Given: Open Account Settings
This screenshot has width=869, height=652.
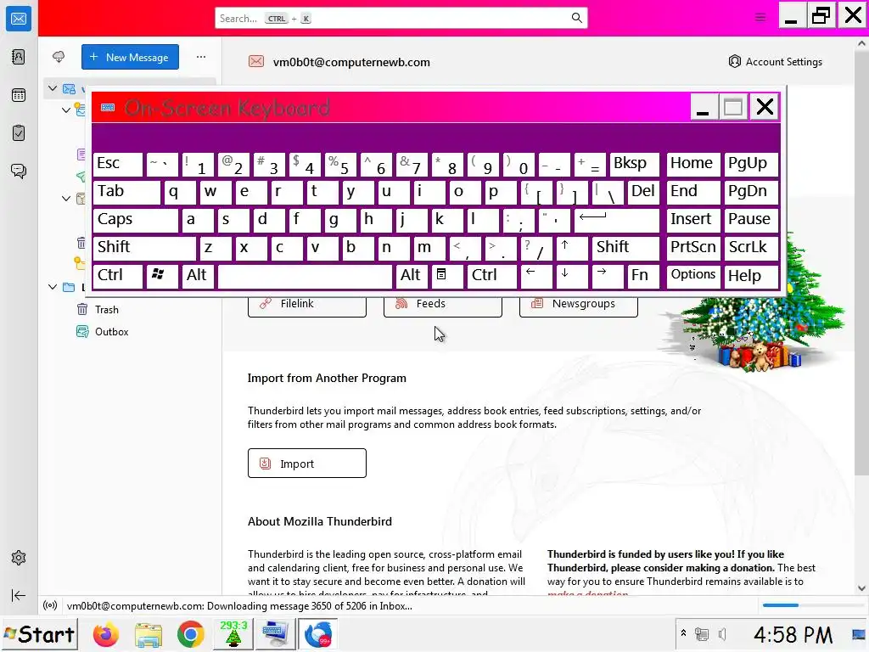Looking at the screenshot, I should [776, 61].
